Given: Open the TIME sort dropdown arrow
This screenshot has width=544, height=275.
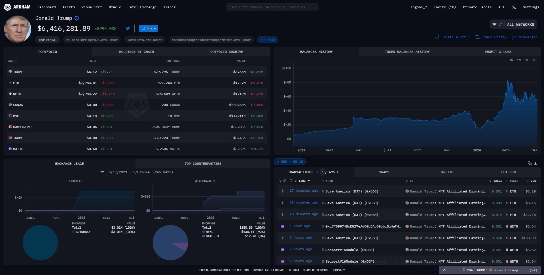Looking at the screenshot, I should [x=309, y=181].
